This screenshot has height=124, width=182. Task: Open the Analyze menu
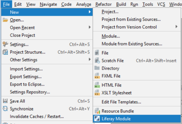click(x=84, y=4)
